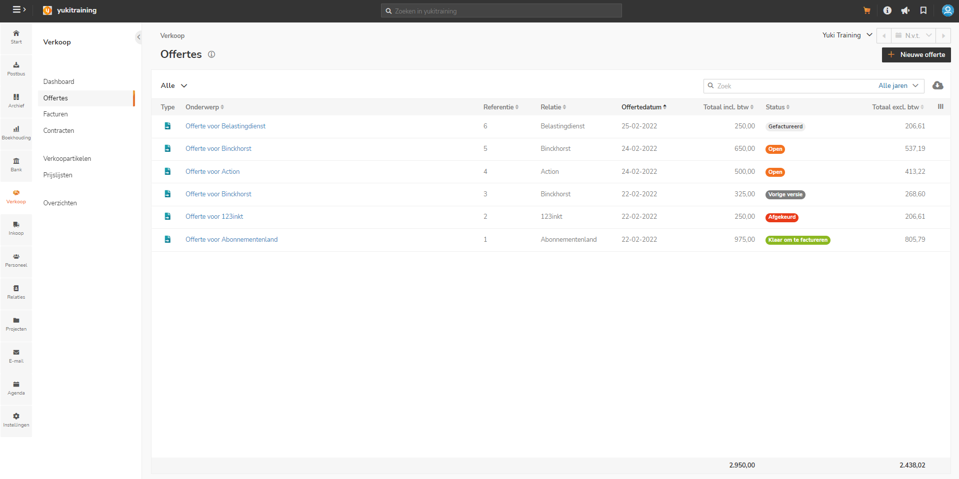The image size is (959, 479).
Task: Go to Bank in sidebar
Action: (16, 165)
